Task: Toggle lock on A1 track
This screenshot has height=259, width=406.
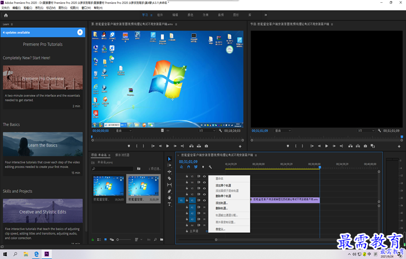Action: click(x=187, y=207)
